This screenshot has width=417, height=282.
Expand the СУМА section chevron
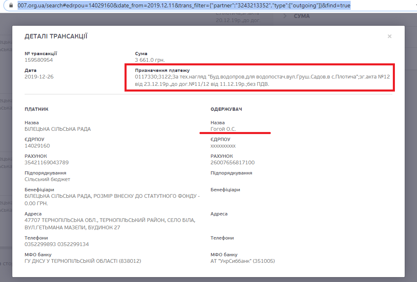(x=285, y=16)
